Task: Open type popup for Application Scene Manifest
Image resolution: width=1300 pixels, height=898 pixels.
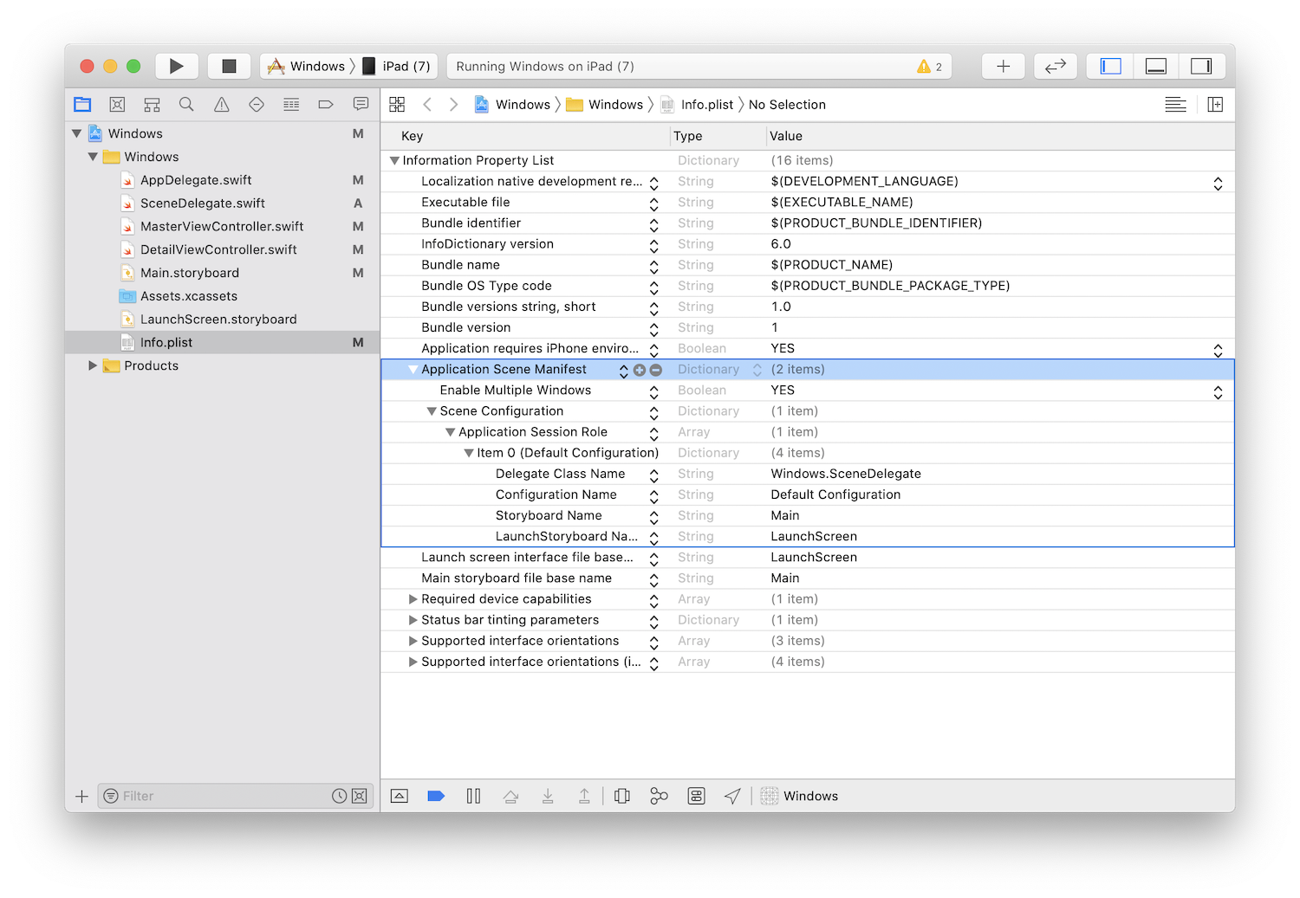Action: [757, 370]
